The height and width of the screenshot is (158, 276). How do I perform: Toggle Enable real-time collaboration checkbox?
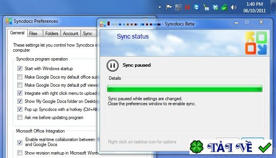coord(20,143)
